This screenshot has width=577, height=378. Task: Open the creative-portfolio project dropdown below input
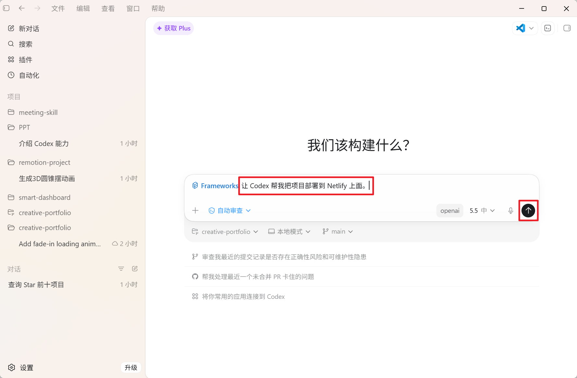[225, 231]
